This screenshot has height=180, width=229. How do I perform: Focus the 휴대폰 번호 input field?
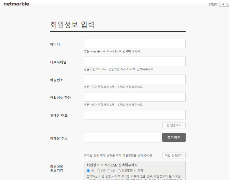(x=135, y=115)
